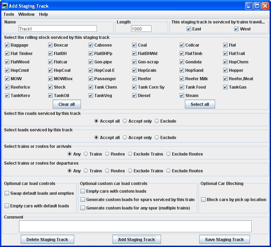The image size is (271, 247).
Task: Pick Exclude Trains for departures
Action: click(x=130, y=171)
